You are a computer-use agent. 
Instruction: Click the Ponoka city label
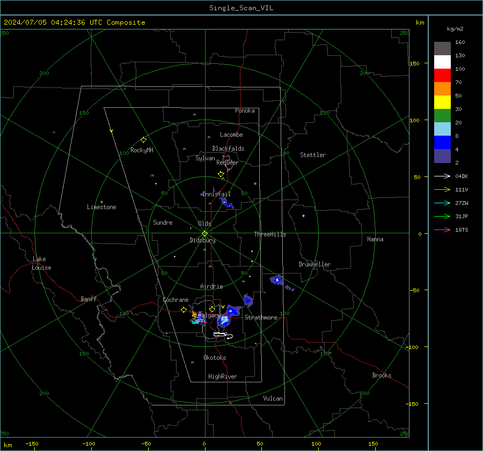[x=245, y=110]
